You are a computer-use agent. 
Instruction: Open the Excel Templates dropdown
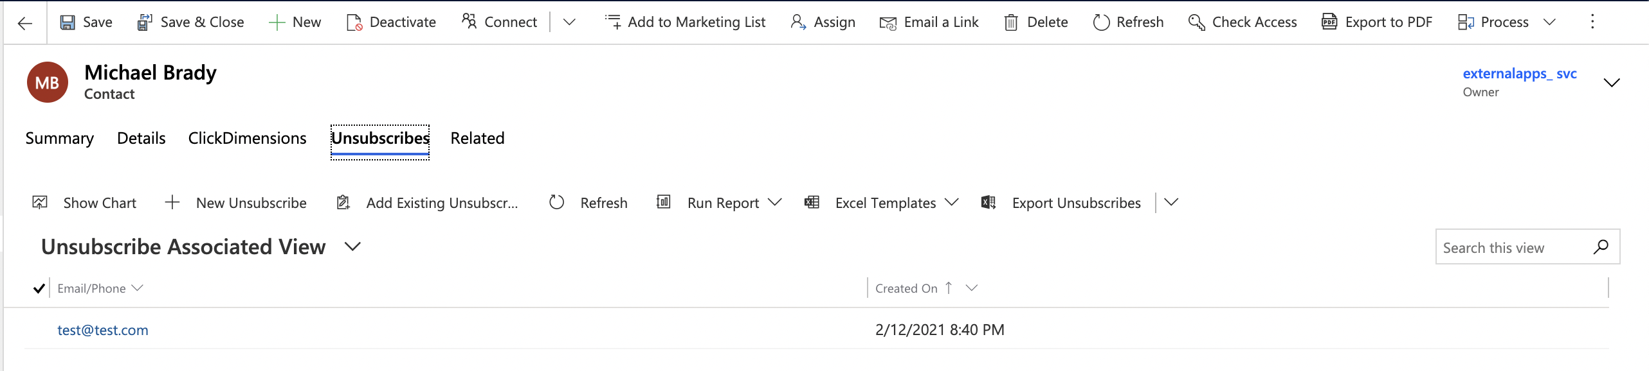pyautogui.click(x=882, y=203)
